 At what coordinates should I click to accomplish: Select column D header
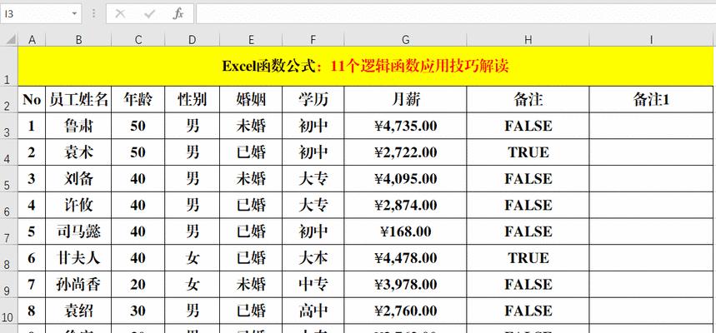click(193, 40)
